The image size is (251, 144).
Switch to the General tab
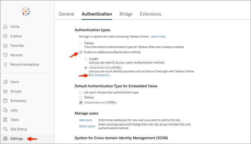pyautogui.click(x=66, y=14)
